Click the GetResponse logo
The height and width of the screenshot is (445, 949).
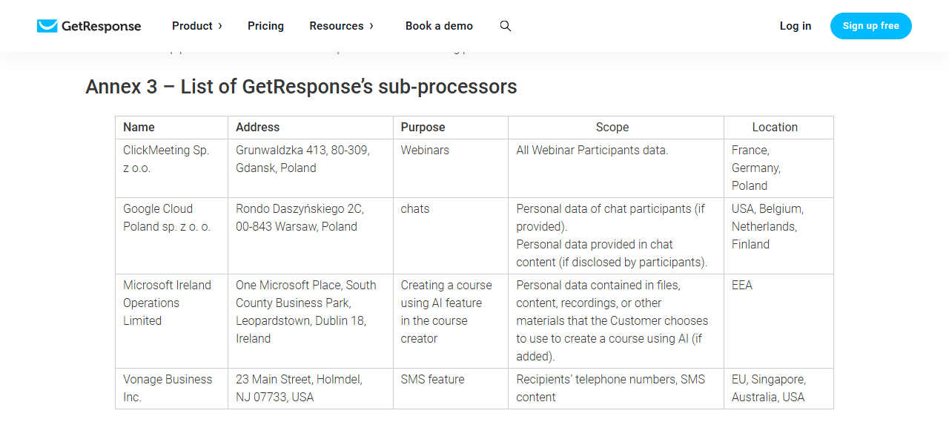89,26
